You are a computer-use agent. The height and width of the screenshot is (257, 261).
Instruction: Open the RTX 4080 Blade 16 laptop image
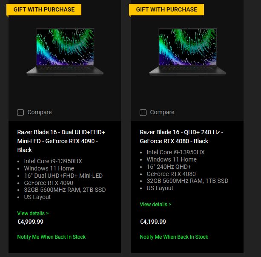pyautogui.click(x=187, y=52)
